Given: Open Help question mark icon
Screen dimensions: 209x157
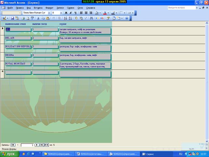Looking at the screenshot, I should tap(127, 18).
